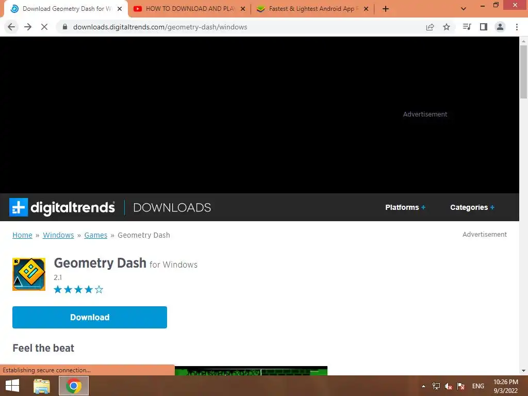Follow the Games breadcrumb link
The image size is (528, 396).
(x=95, y=235)
